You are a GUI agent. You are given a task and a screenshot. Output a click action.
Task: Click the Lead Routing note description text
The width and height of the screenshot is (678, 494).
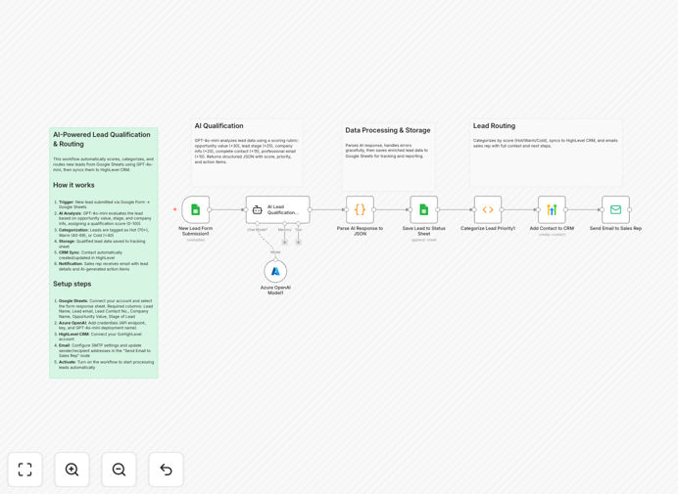pos(546,143)
